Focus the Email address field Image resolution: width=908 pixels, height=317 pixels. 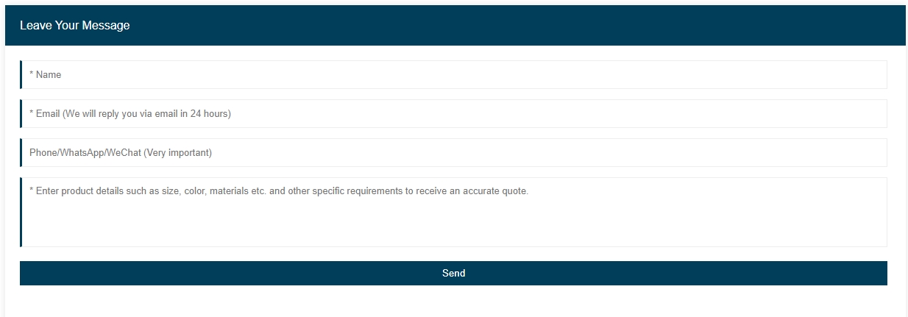click(x=453, y=113)
